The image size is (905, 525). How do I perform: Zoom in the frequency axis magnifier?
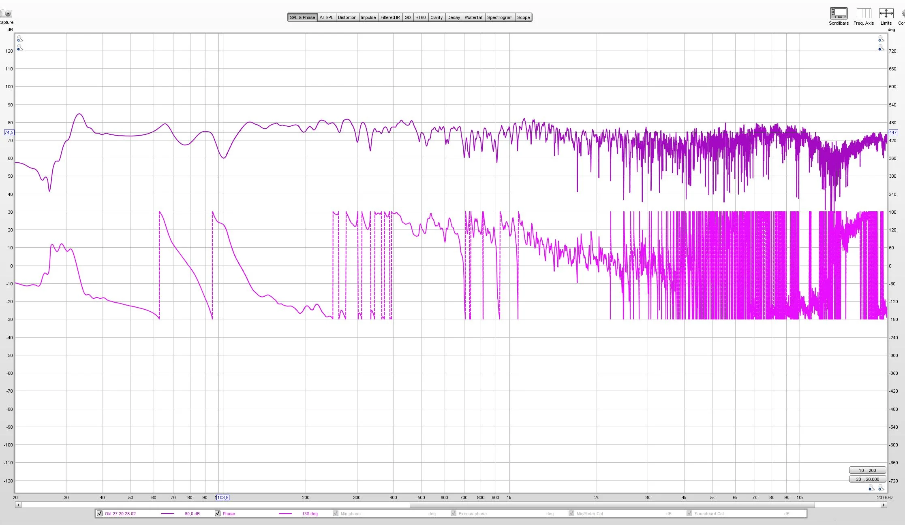point(881,488)
